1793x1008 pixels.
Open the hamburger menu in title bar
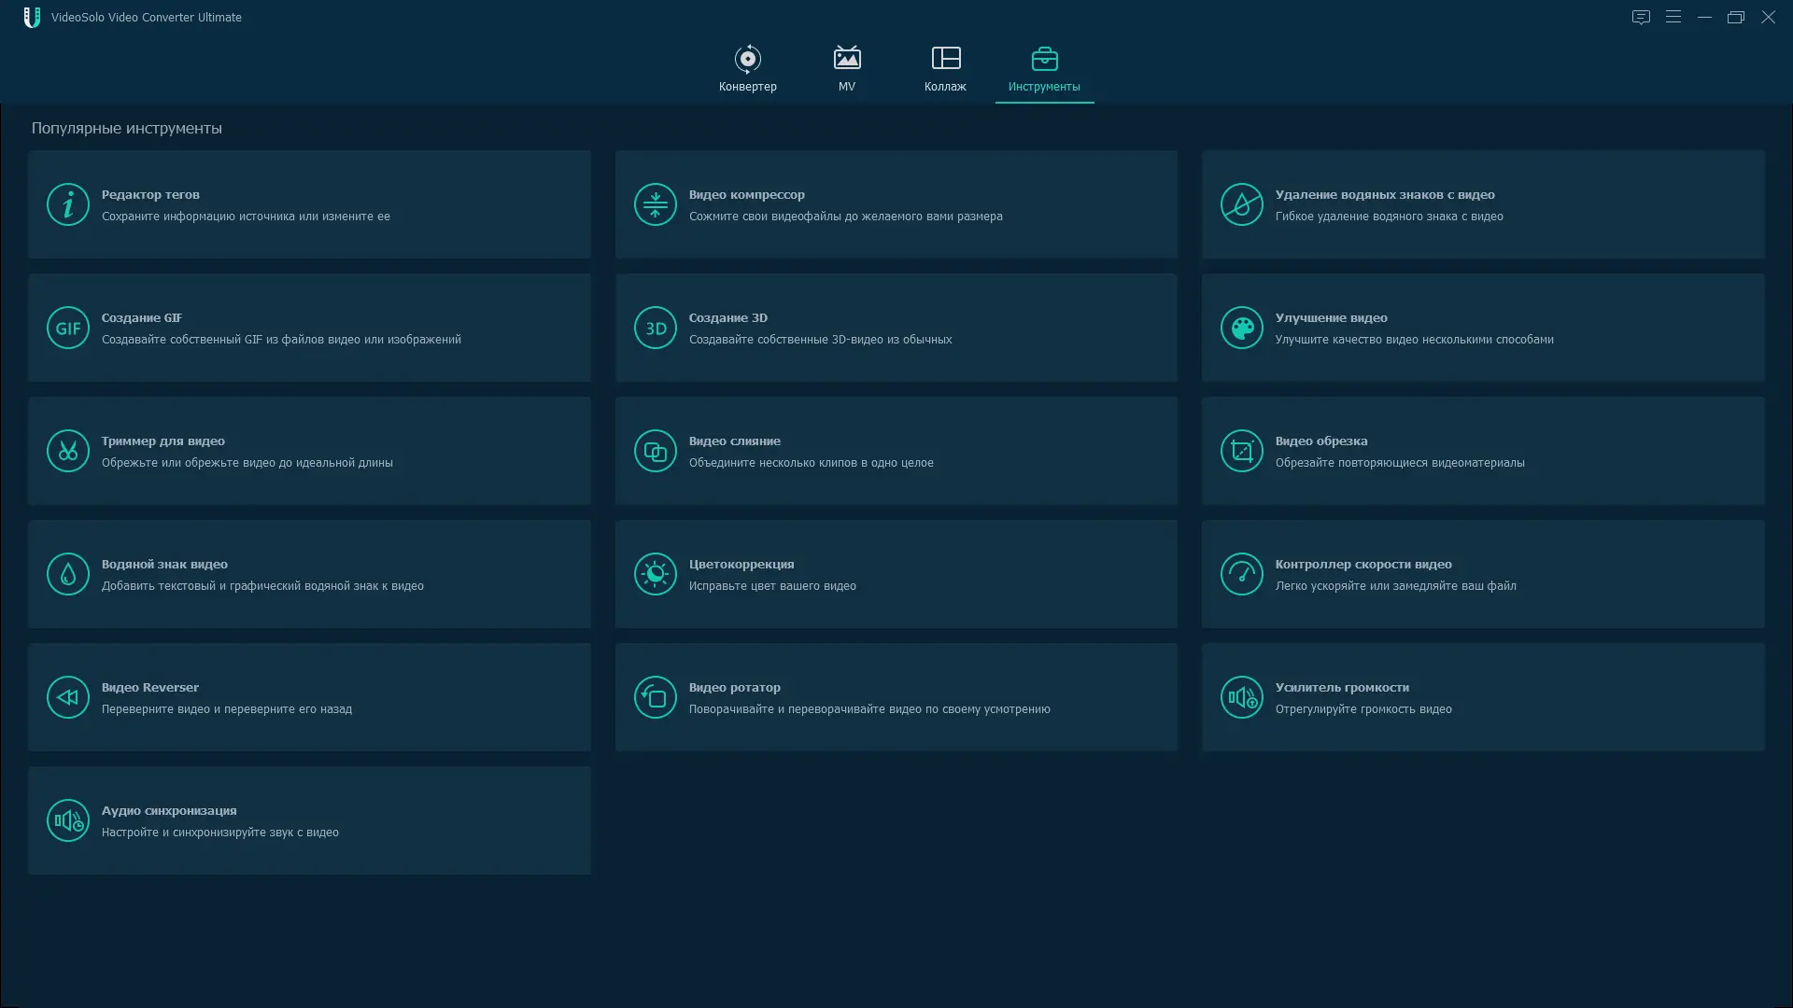[x=1673, y=17]
